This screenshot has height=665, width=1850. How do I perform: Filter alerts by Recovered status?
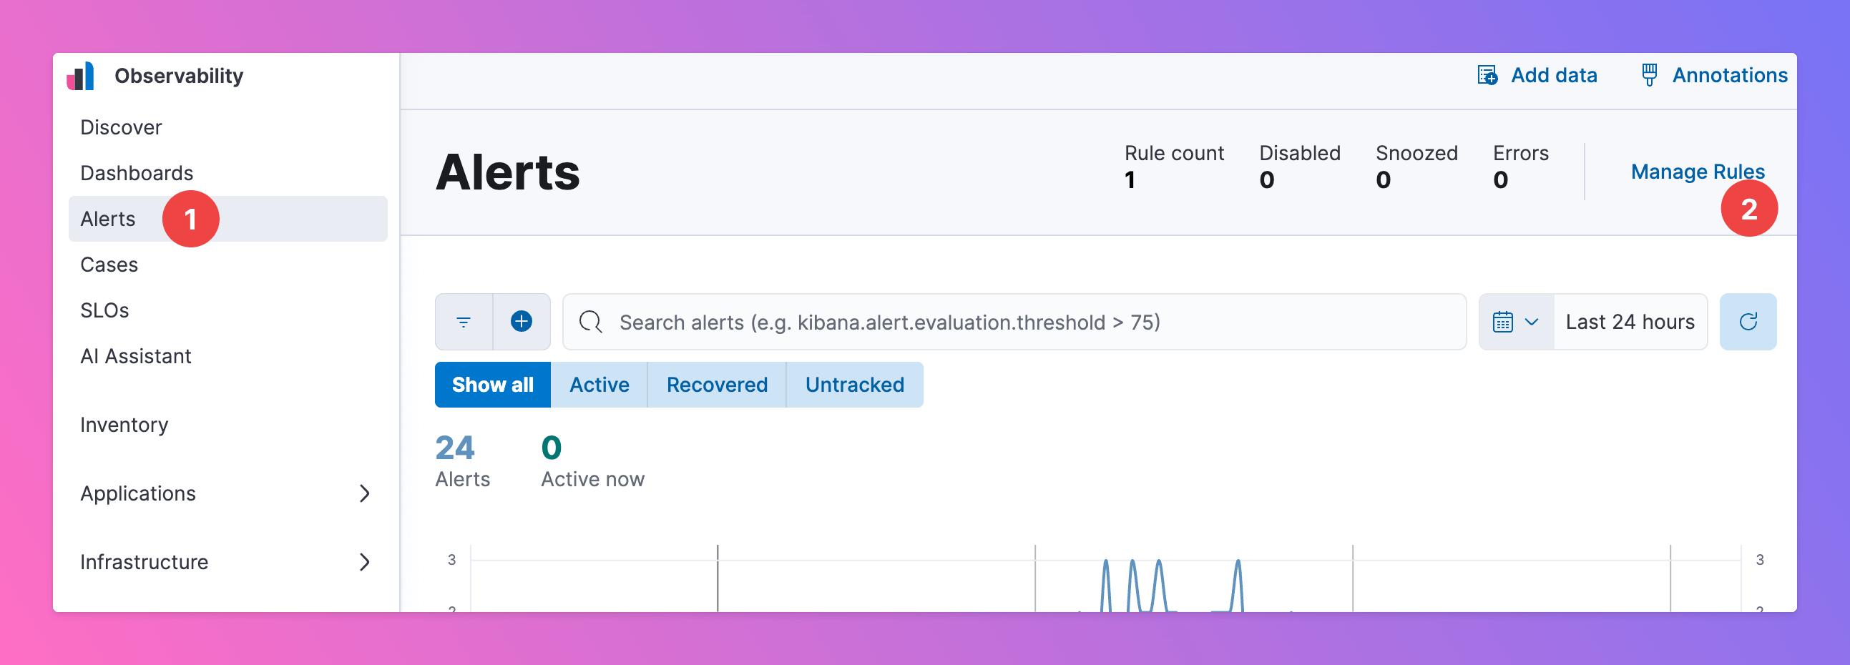click(717, 385)
